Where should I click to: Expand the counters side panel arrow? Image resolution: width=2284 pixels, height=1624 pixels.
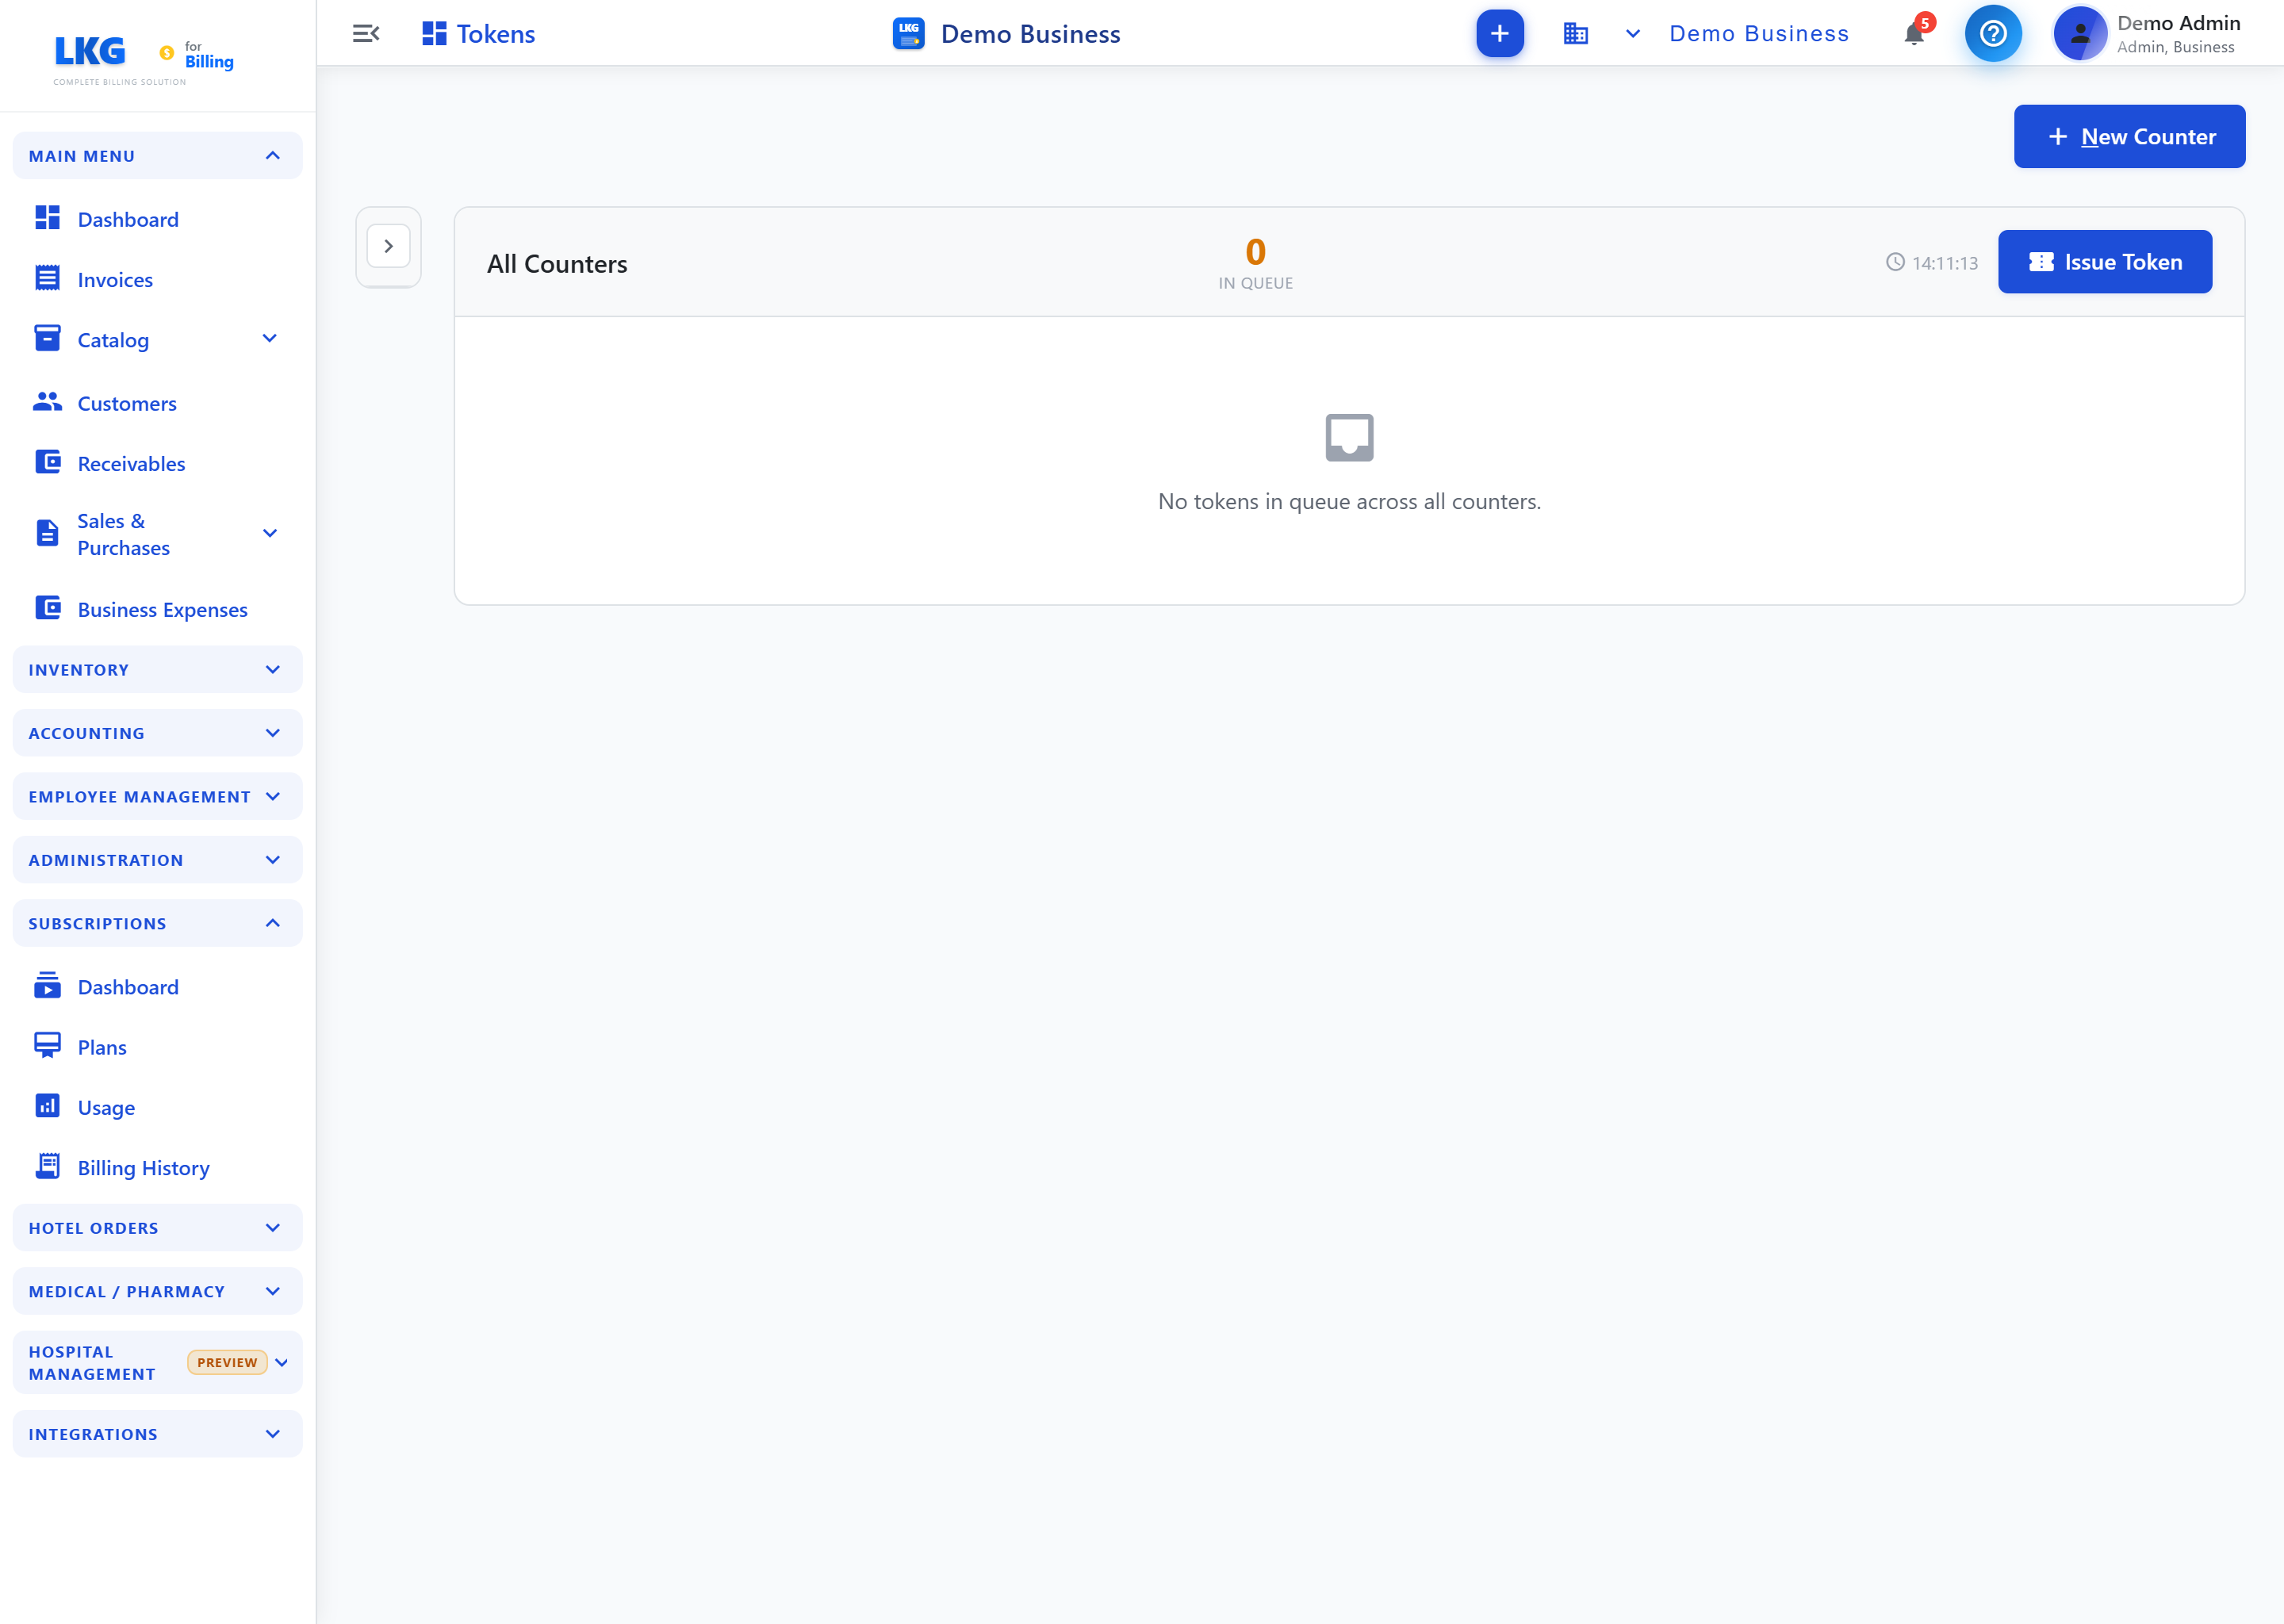[x=389, y=246]
